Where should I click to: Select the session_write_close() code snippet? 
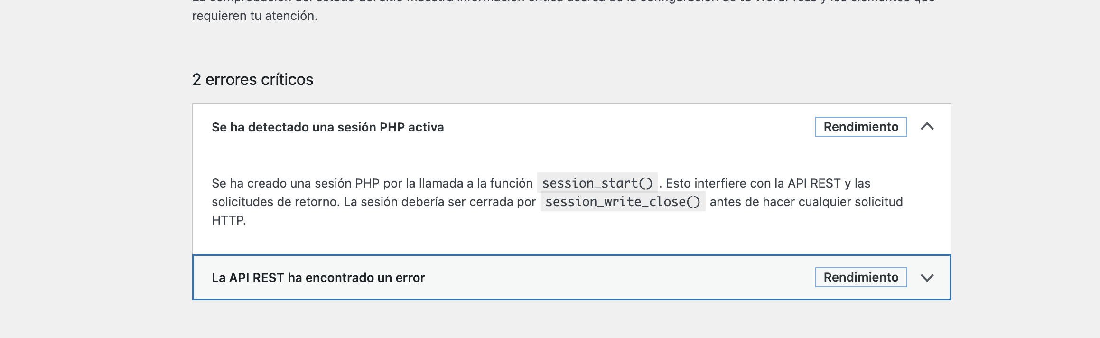pyautogui.click(x=624, y=201)
